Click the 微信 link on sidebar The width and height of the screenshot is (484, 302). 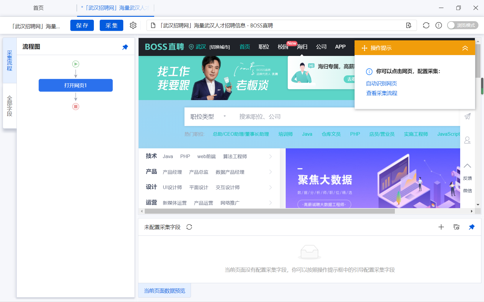pos(468,191)
